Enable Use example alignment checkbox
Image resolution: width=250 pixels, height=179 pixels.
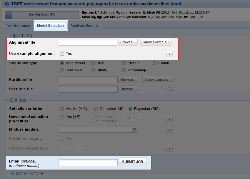pyautogui.click(x=62, y=54)
